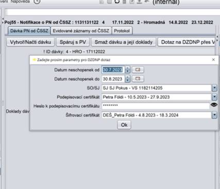The height and width of the screenshot is (189, 220).
Task: Switch to Evidované záznamy od ČSSZ tab
Action: pos(81,31)
